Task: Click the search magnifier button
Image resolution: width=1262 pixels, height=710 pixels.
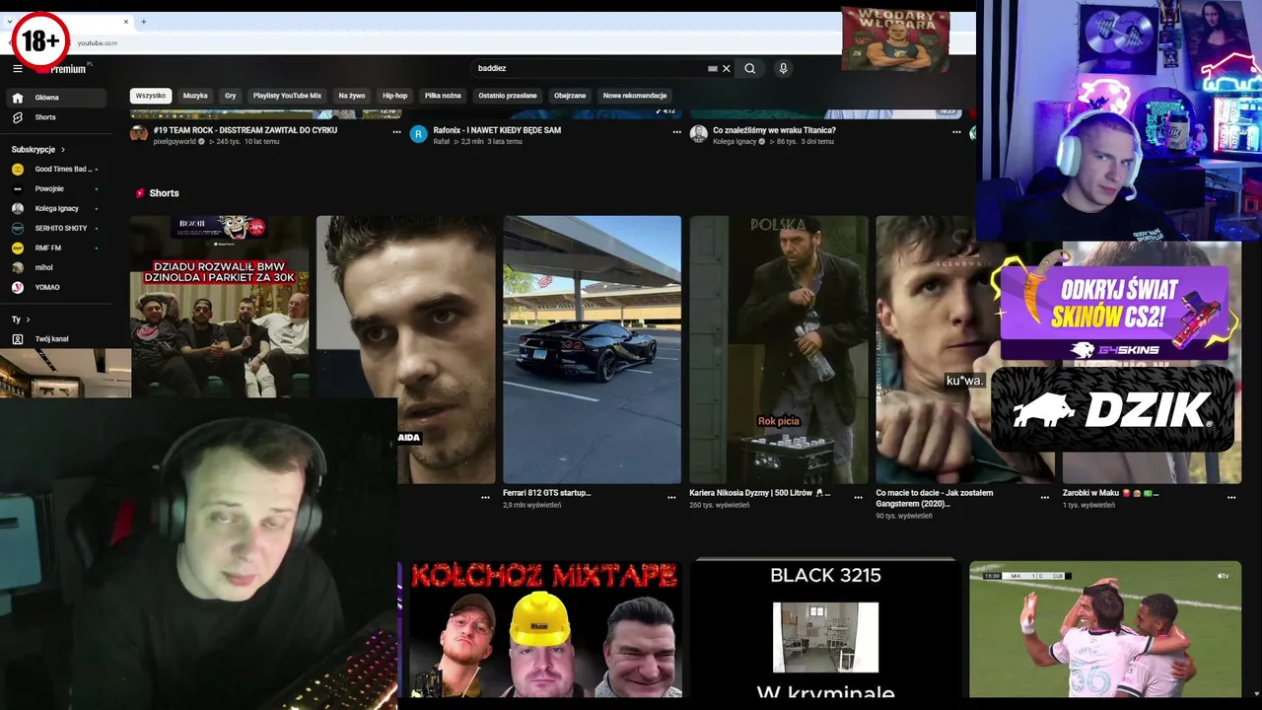Action: pos(750,68)
